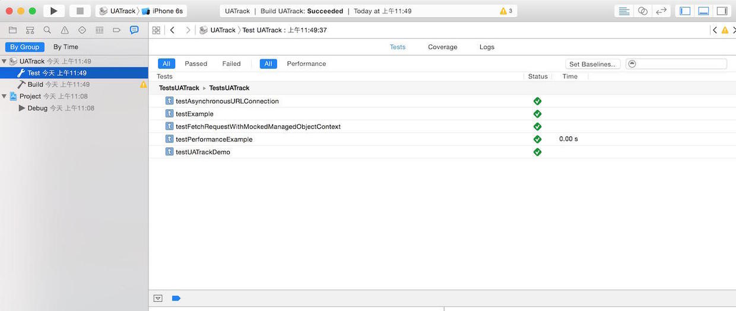Show the Version editor
736x311 pixels.
tap(661, 11)
